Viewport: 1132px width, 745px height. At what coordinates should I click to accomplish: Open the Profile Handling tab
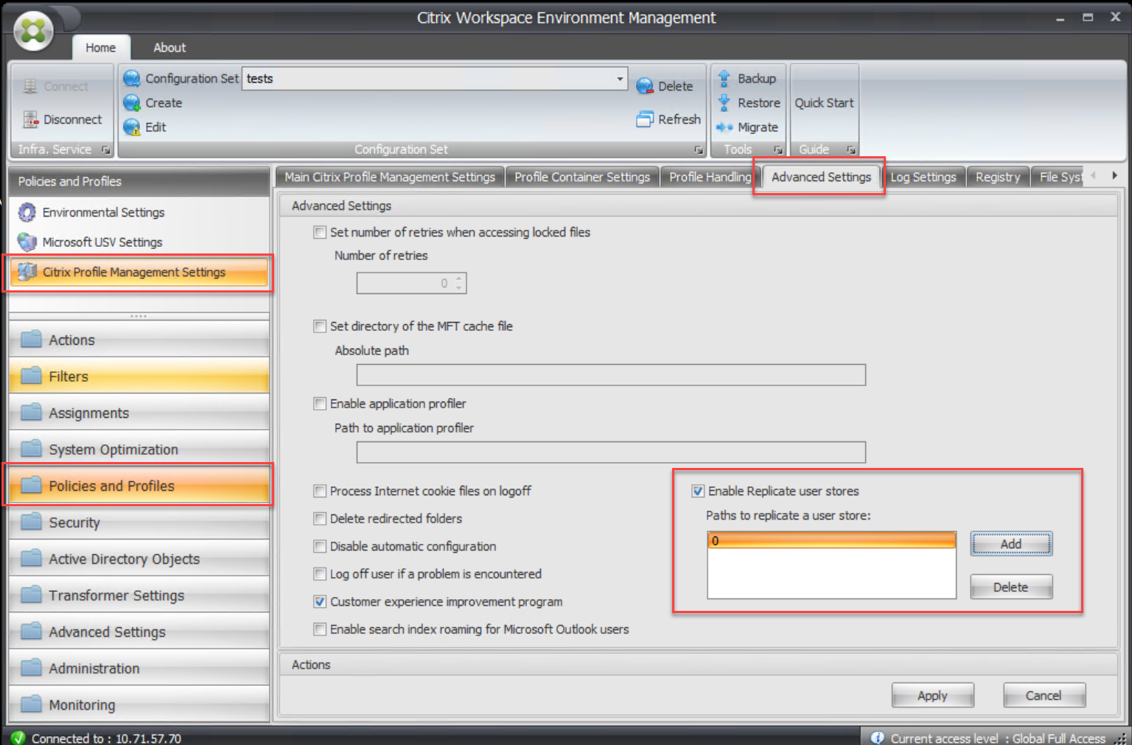[x=710, y=177]
